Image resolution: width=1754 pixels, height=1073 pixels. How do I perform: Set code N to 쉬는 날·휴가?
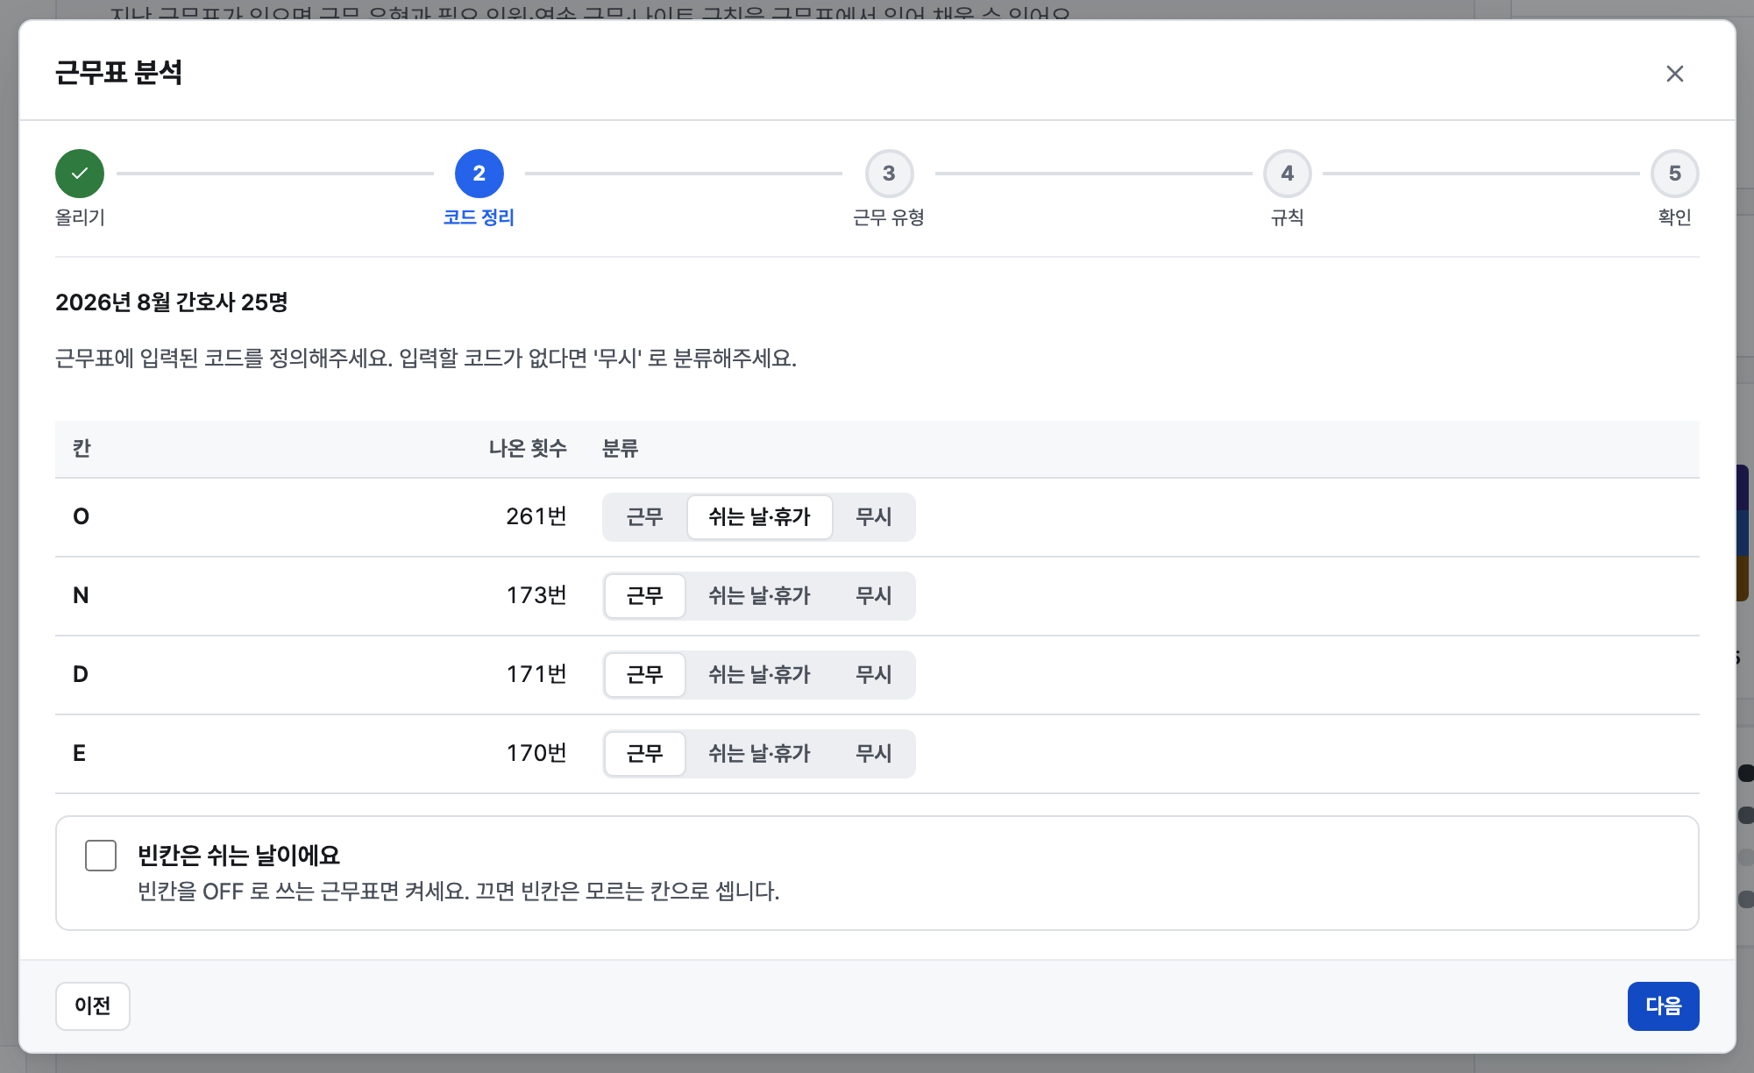pos(759,596)
